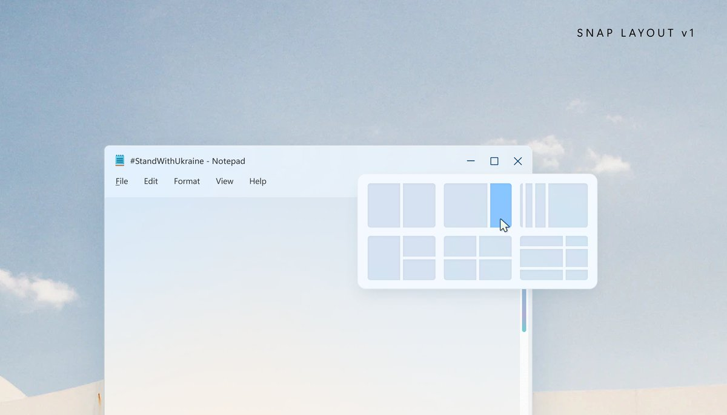
Task: Click the Notepad vertical scrollbar thumb
Action: (524, 310)
